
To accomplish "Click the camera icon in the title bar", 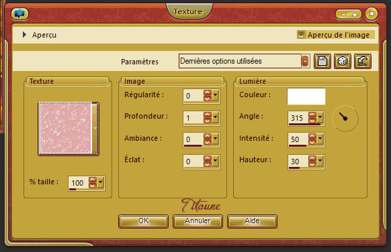I will pos(19,13).
